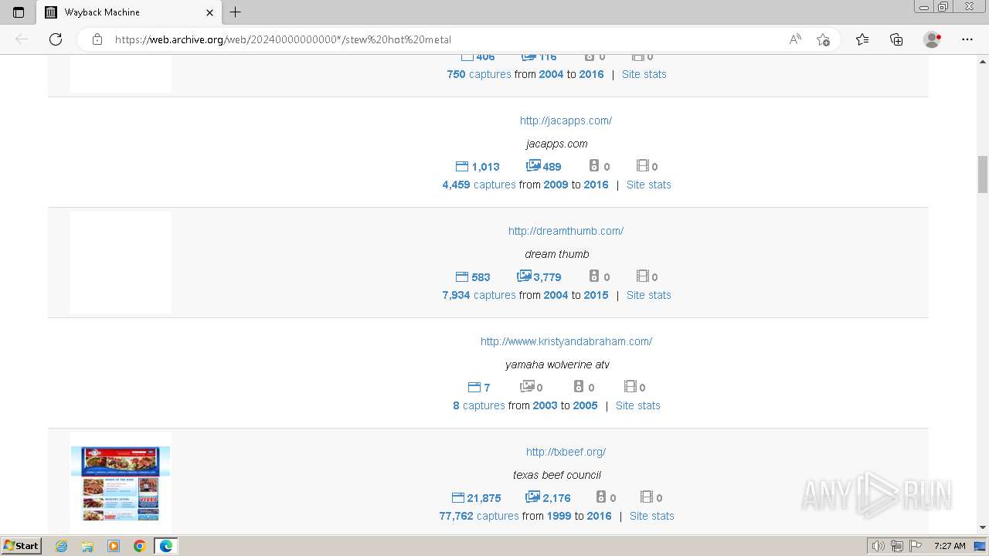
Task: Click year 2015 in dreamthumb.com row
Action: point(596,295)
